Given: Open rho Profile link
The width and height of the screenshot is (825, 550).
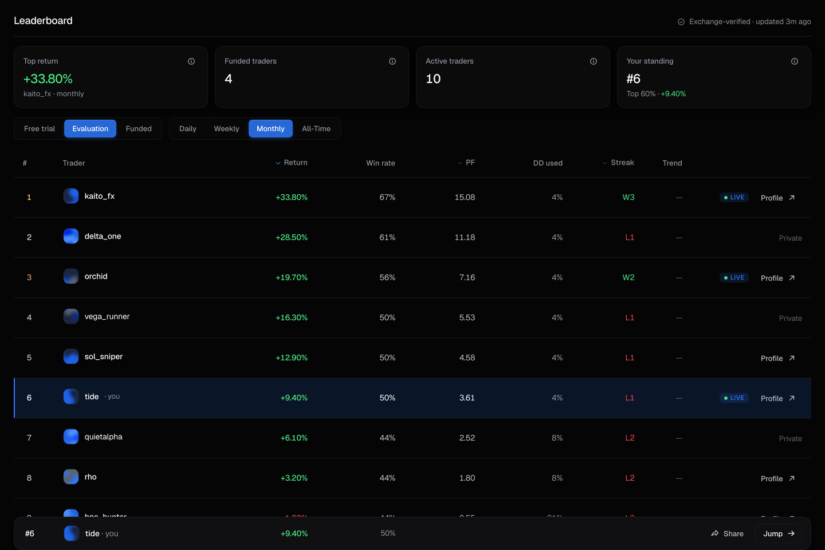Looking at the screenshot, I should coord(777,478).
